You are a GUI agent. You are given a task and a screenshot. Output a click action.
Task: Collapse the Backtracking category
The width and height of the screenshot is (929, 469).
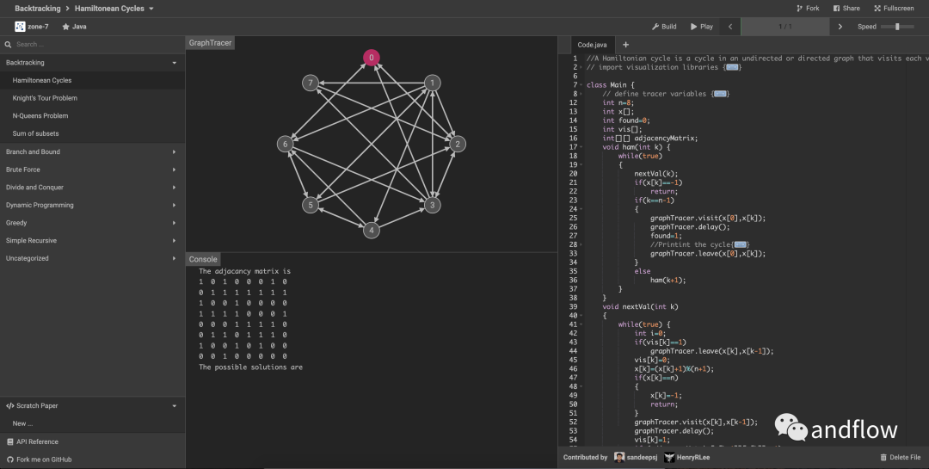(x=92, y=63)
